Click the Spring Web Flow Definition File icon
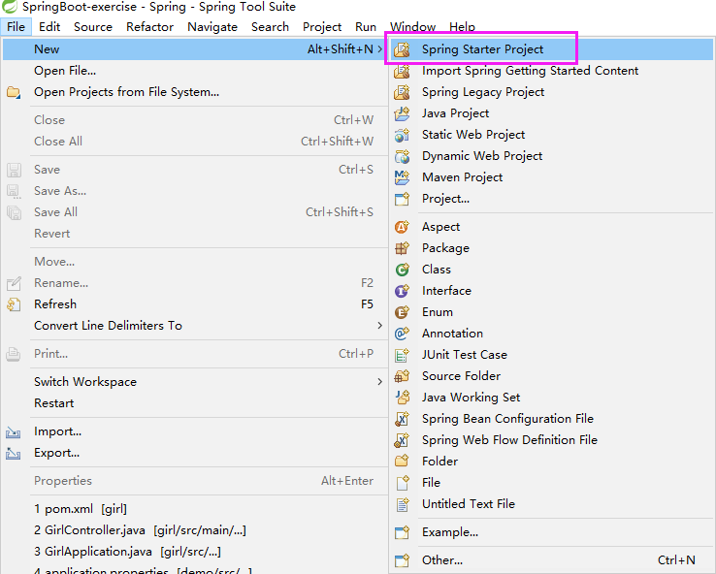This screenshot has height=574, width=716. (x=402, y=440)
